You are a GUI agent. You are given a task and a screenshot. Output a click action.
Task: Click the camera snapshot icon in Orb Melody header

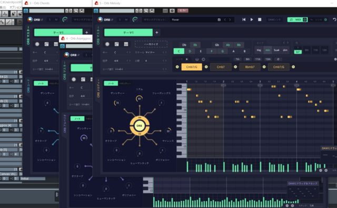172,11
